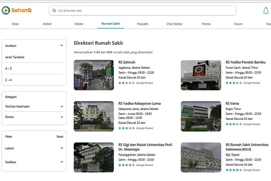
Task: Expand the Fasilitas filter
Action: tap(34, 162)
